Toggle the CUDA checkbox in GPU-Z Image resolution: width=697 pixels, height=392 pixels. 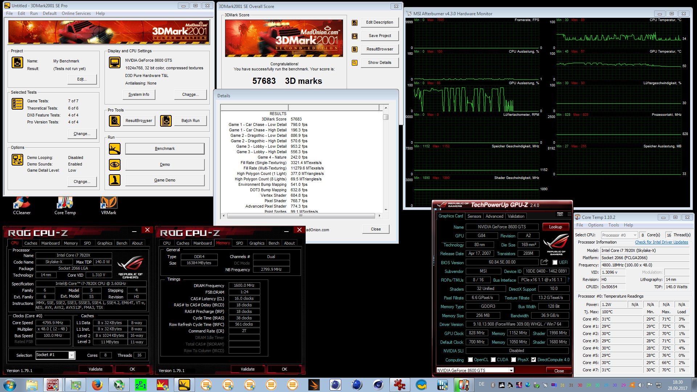pos(493,360)
